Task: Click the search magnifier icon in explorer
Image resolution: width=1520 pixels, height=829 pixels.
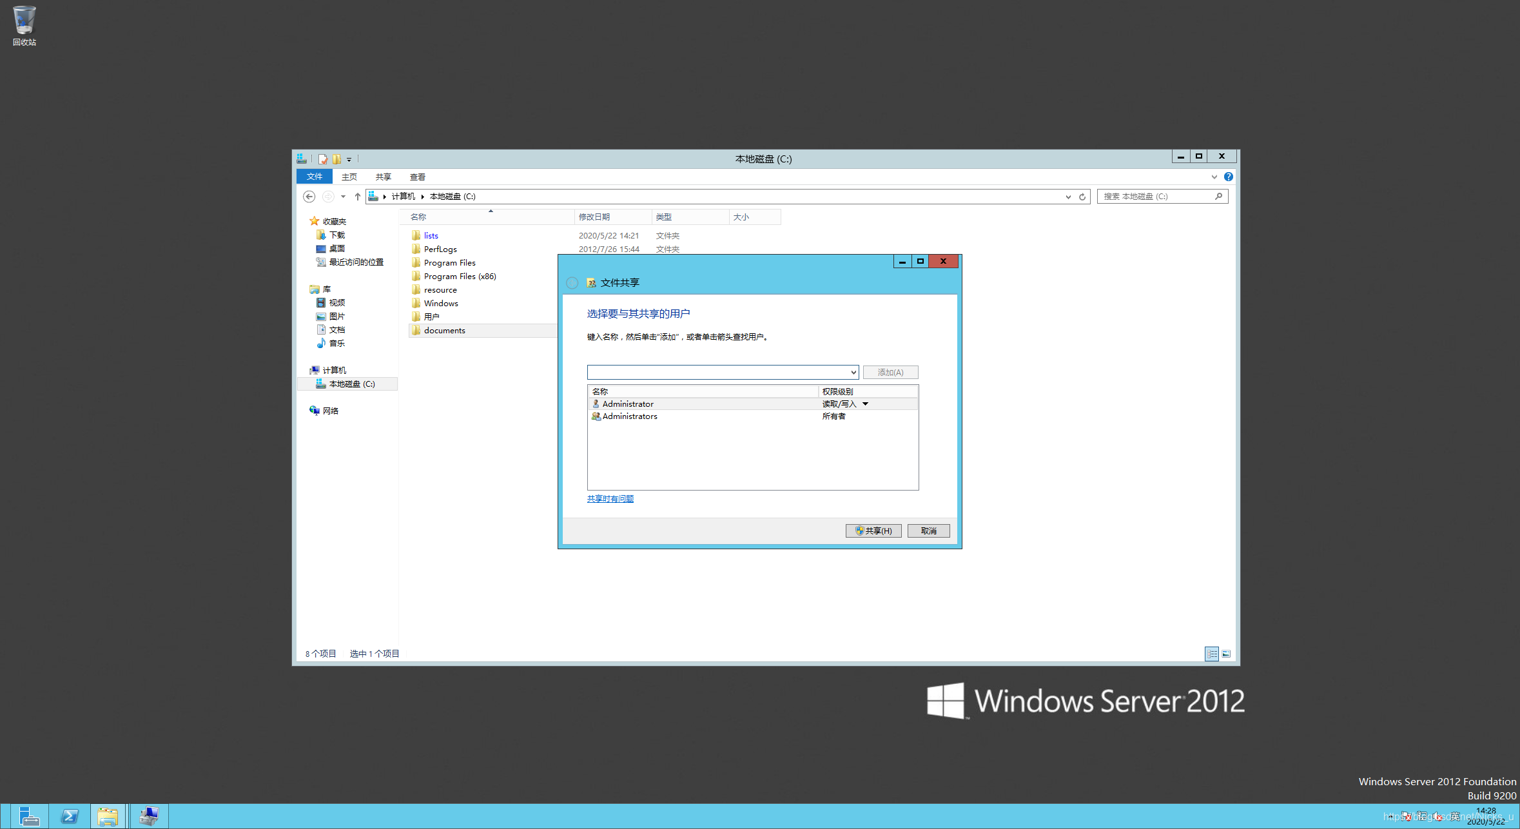Action: (1218, 197)
